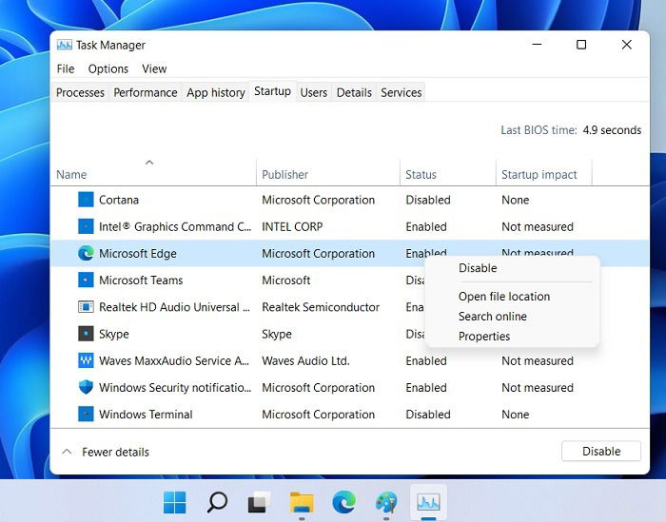Image resolution: width=666 pixels, height=522 pixels.
Task: Click Waves Audio Ltd. publisher cell
Action: tap(305, 360)
